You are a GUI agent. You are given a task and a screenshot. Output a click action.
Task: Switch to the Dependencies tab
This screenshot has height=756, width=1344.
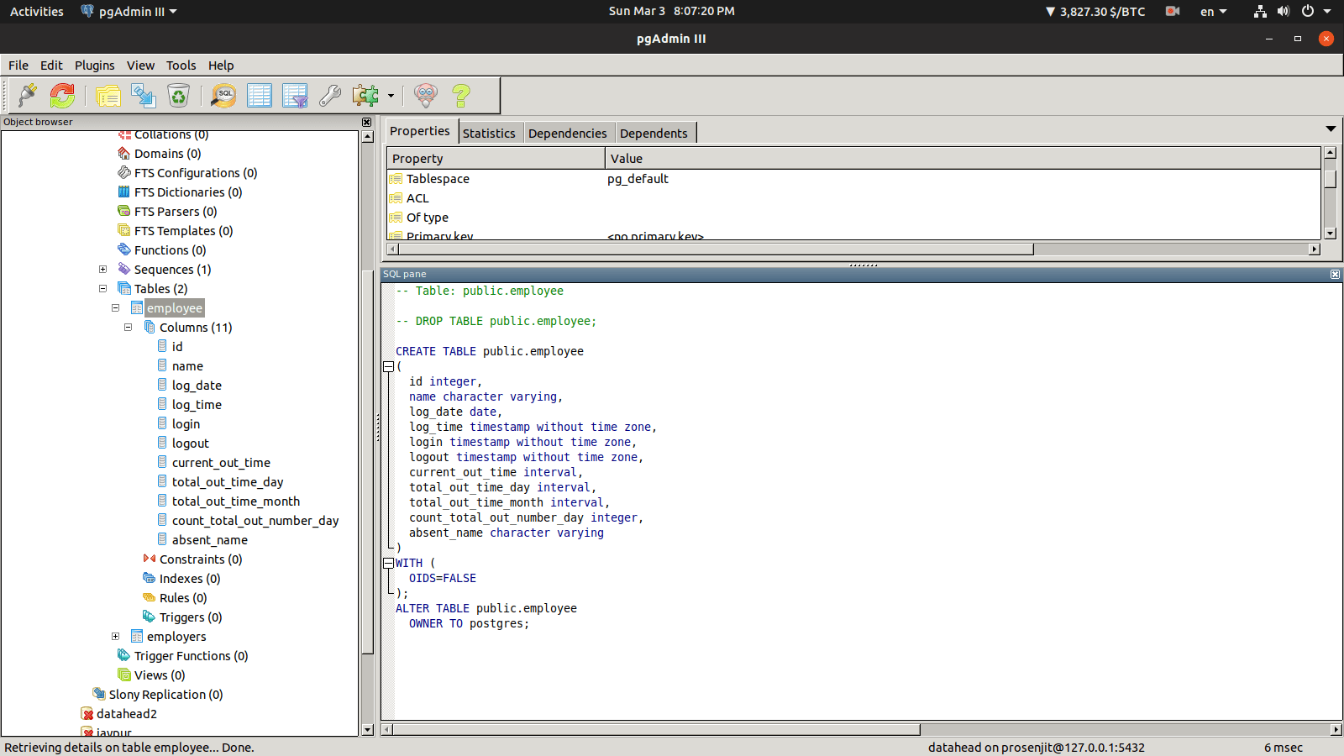pyautogui.click(x=567, y=133)
